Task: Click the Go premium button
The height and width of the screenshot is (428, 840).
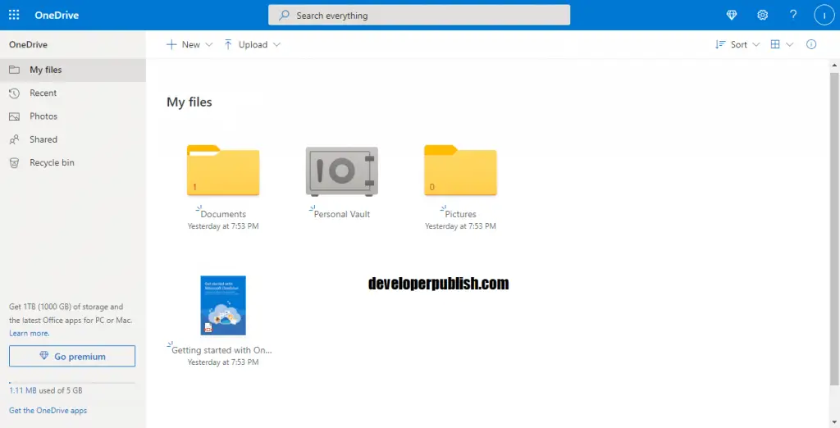Action: click(72, 356)
